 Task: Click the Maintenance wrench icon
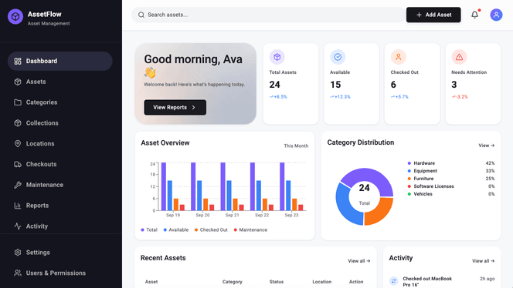pos(18,185)
